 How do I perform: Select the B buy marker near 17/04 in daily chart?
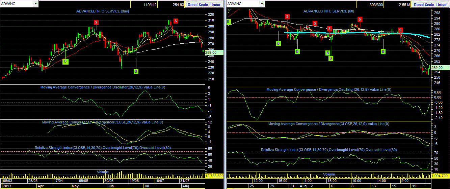point(65,62)
